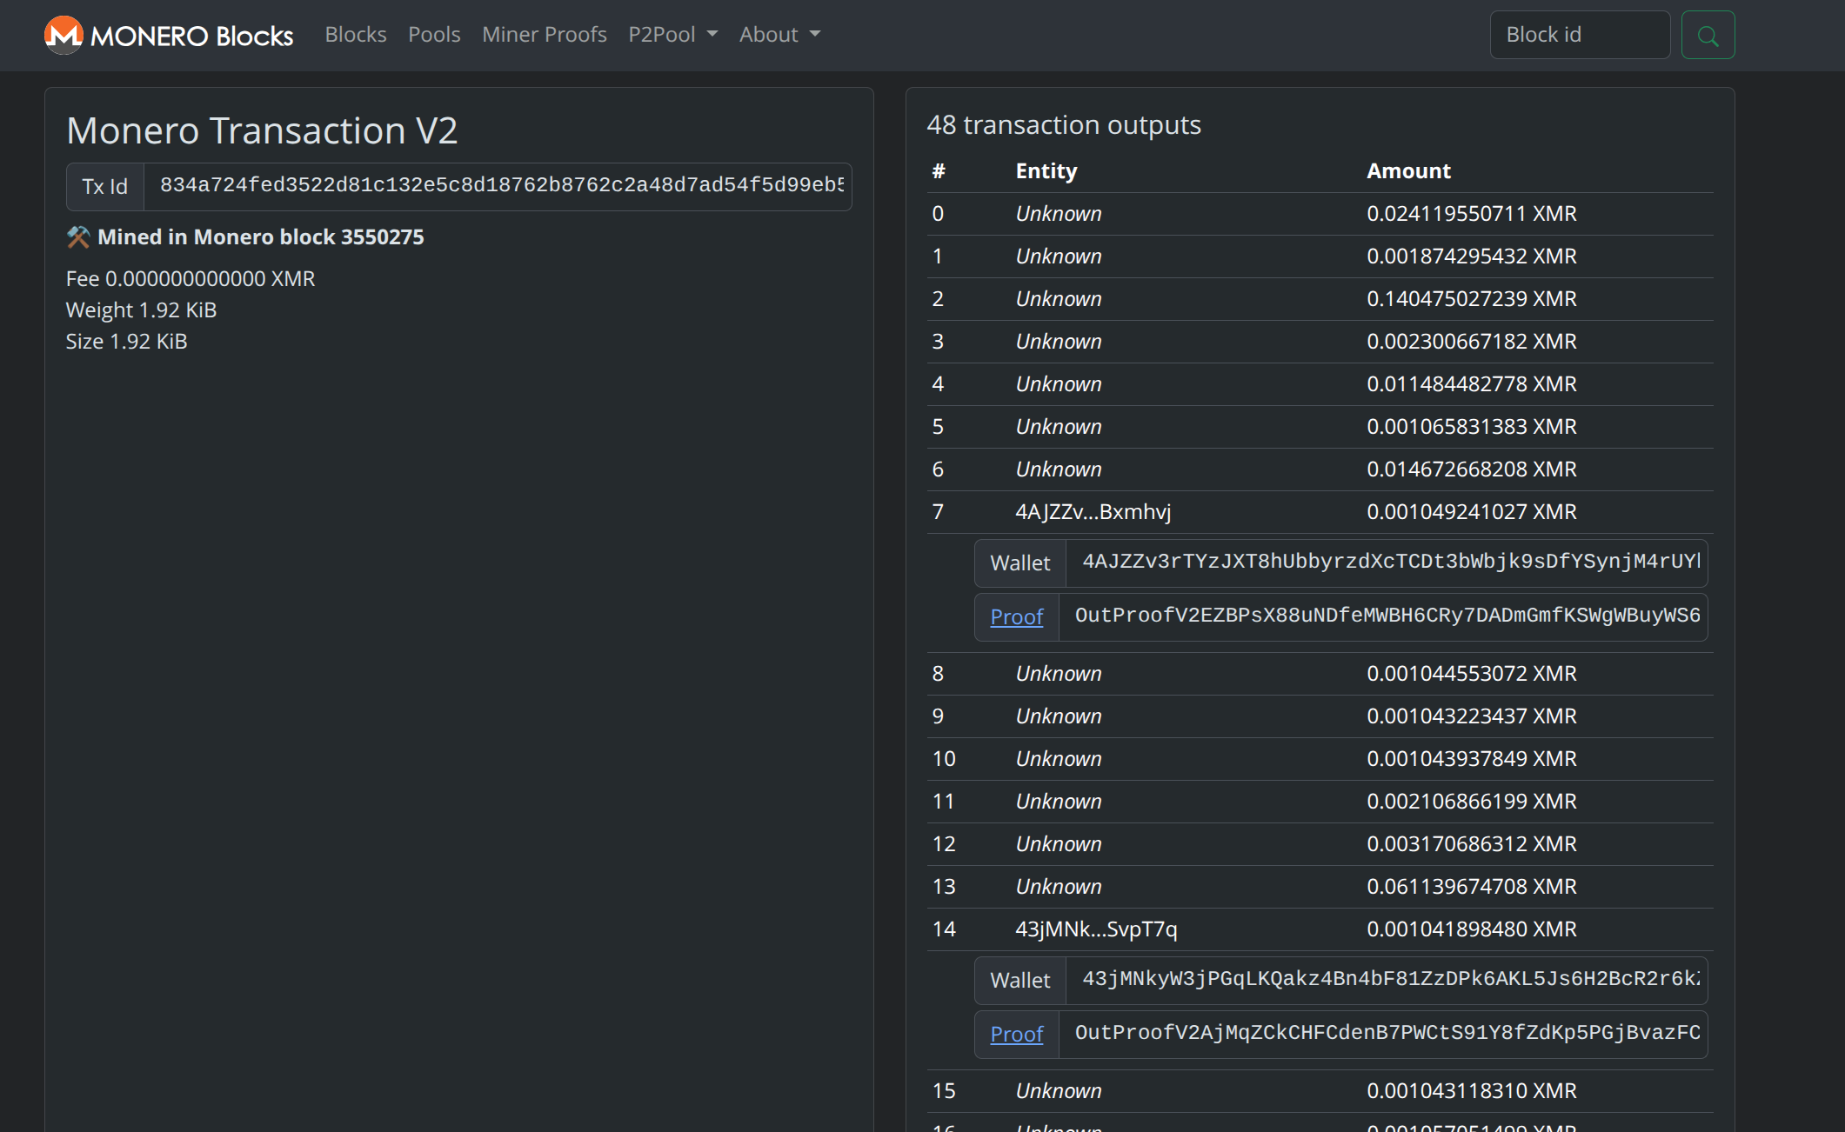Click entity 43jMNk...SvpT7q in row 14
Screen dimensions: 1845x1132
point(1096,929)
